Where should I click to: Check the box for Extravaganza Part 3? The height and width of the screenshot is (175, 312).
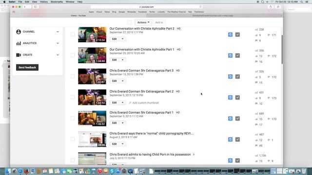click(73, 76)
